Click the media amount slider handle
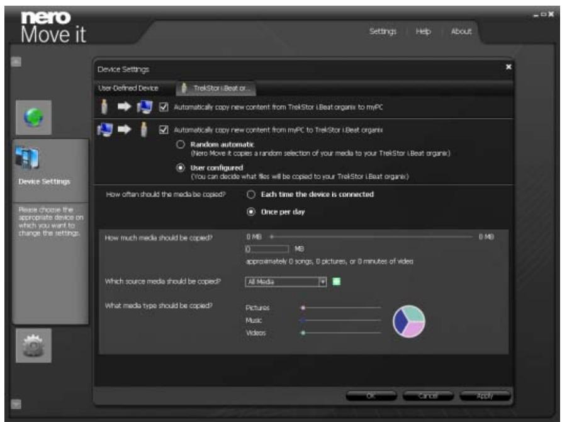Screen dimensions: 562x422 coord(272,237)
